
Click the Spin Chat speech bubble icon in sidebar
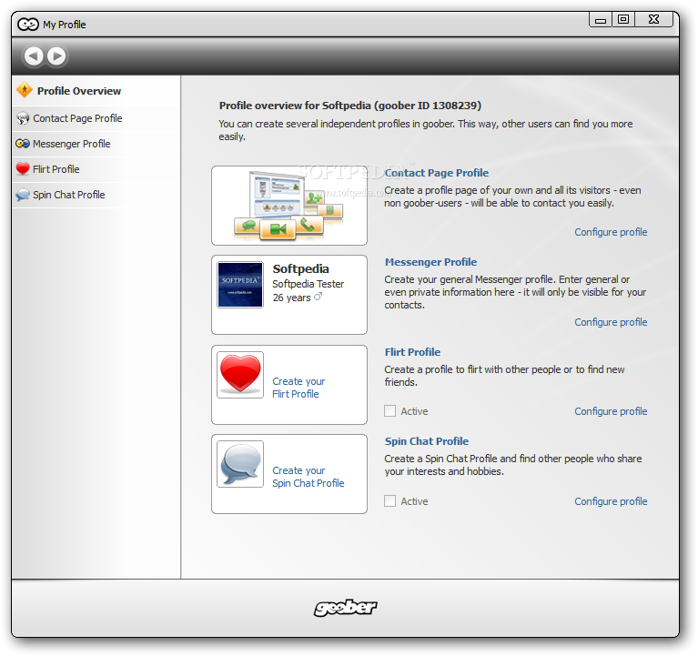point(23,195)
